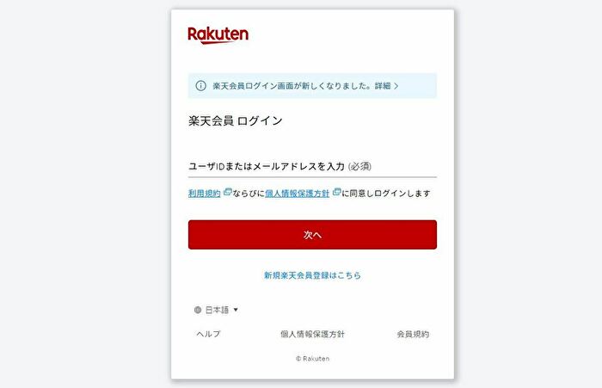This screenshot has width=602, height=388.
Task: Click the dropdown arrow beside 日本語
Action: (x=236, y=310)
